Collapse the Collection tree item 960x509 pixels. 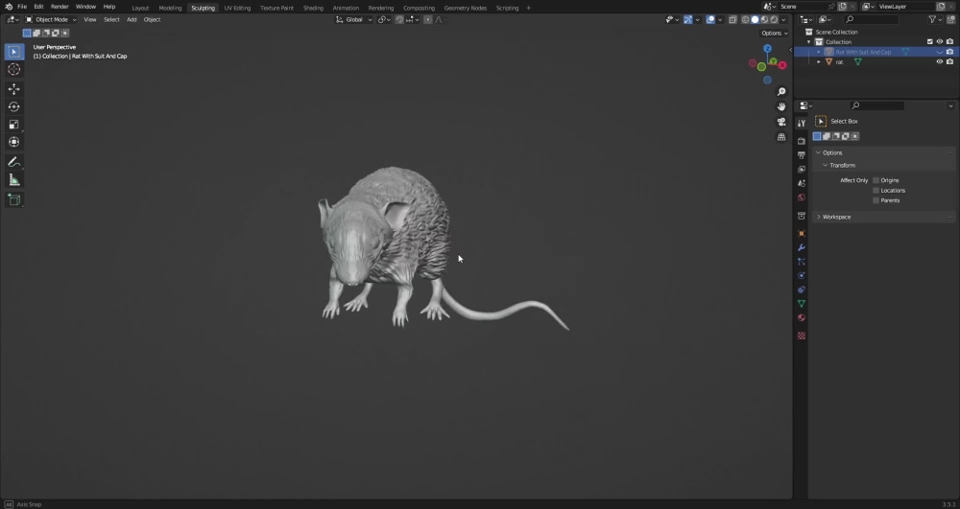(x=809, y=42)
